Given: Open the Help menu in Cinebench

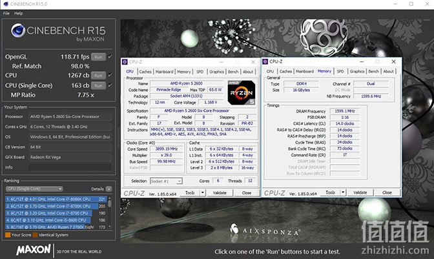Looking at the screenshot, I should click(19, 14).
